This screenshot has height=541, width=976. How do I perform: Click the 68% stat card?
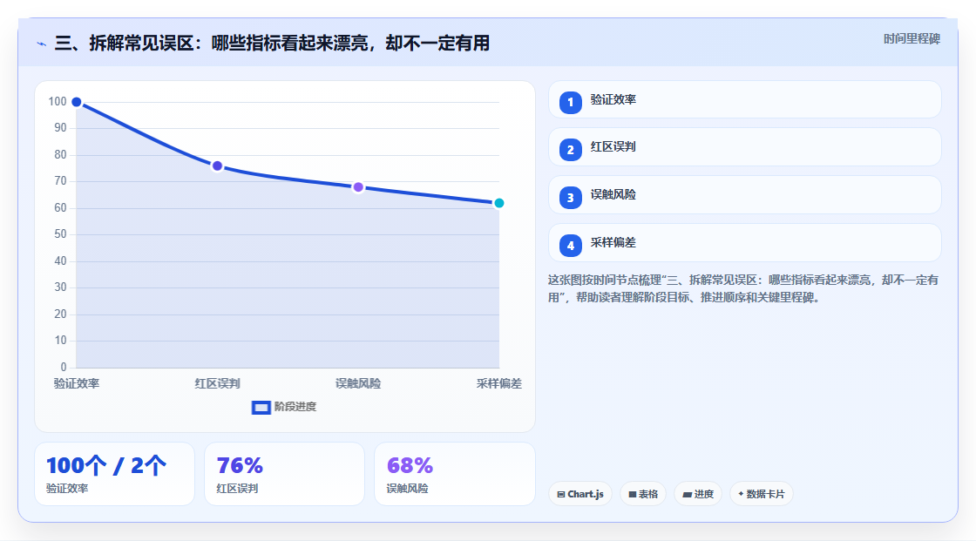click(x=454, y=474)
